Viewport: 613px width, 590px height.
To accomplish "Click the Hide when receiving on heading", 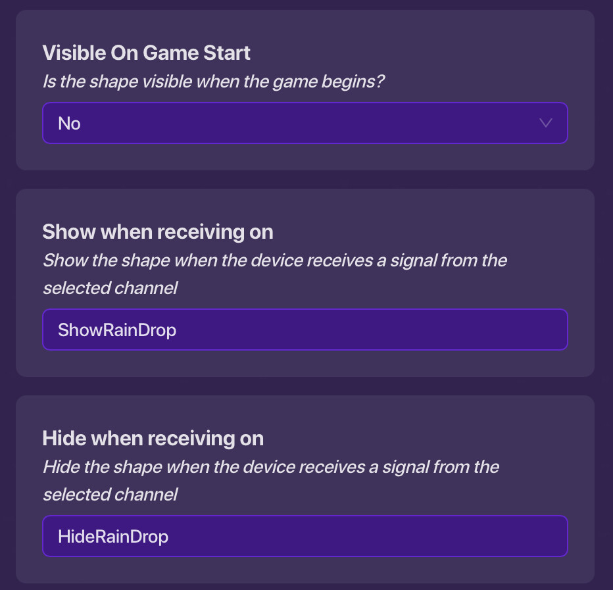I will pos(153,438).
